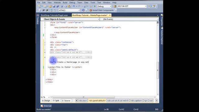Click the 'This is footer !' code line
The image size is (199, 112).
[x=65, y=67]
